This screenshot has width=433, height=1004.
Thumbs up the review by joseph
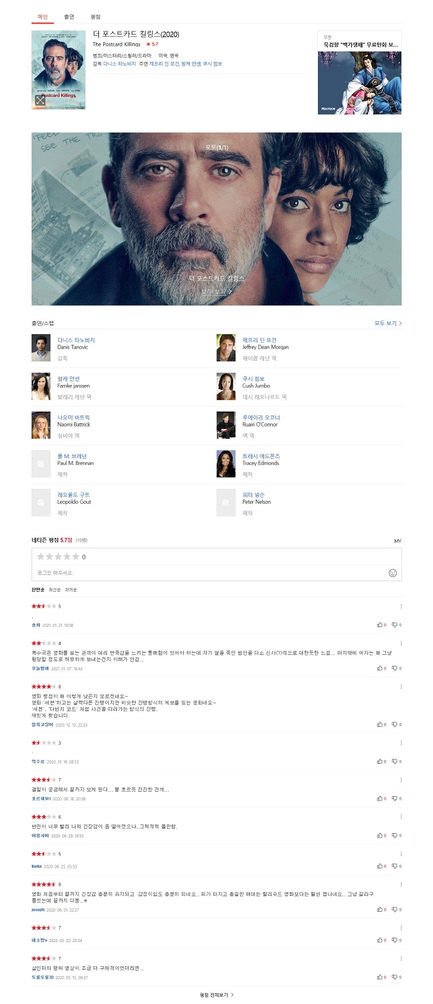[x=382, y=909]
